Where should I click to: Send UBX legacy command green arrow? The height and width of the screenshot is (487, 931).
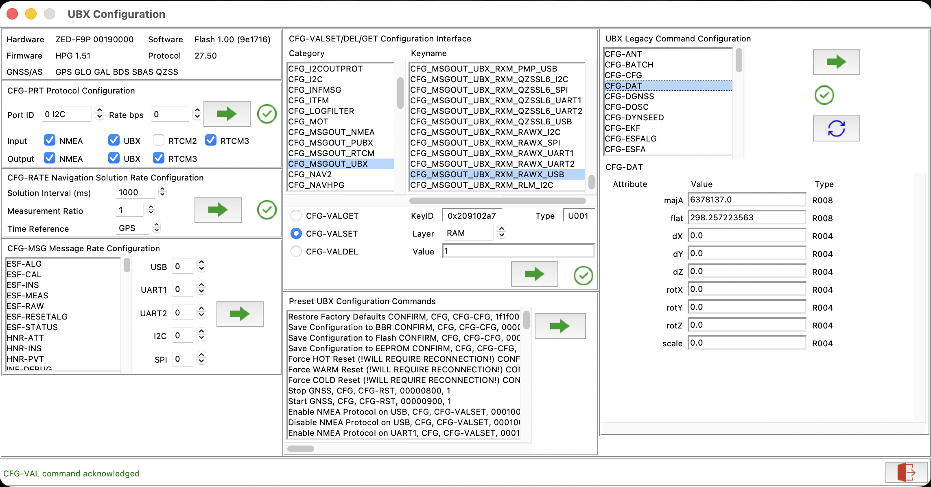(836, 62)
